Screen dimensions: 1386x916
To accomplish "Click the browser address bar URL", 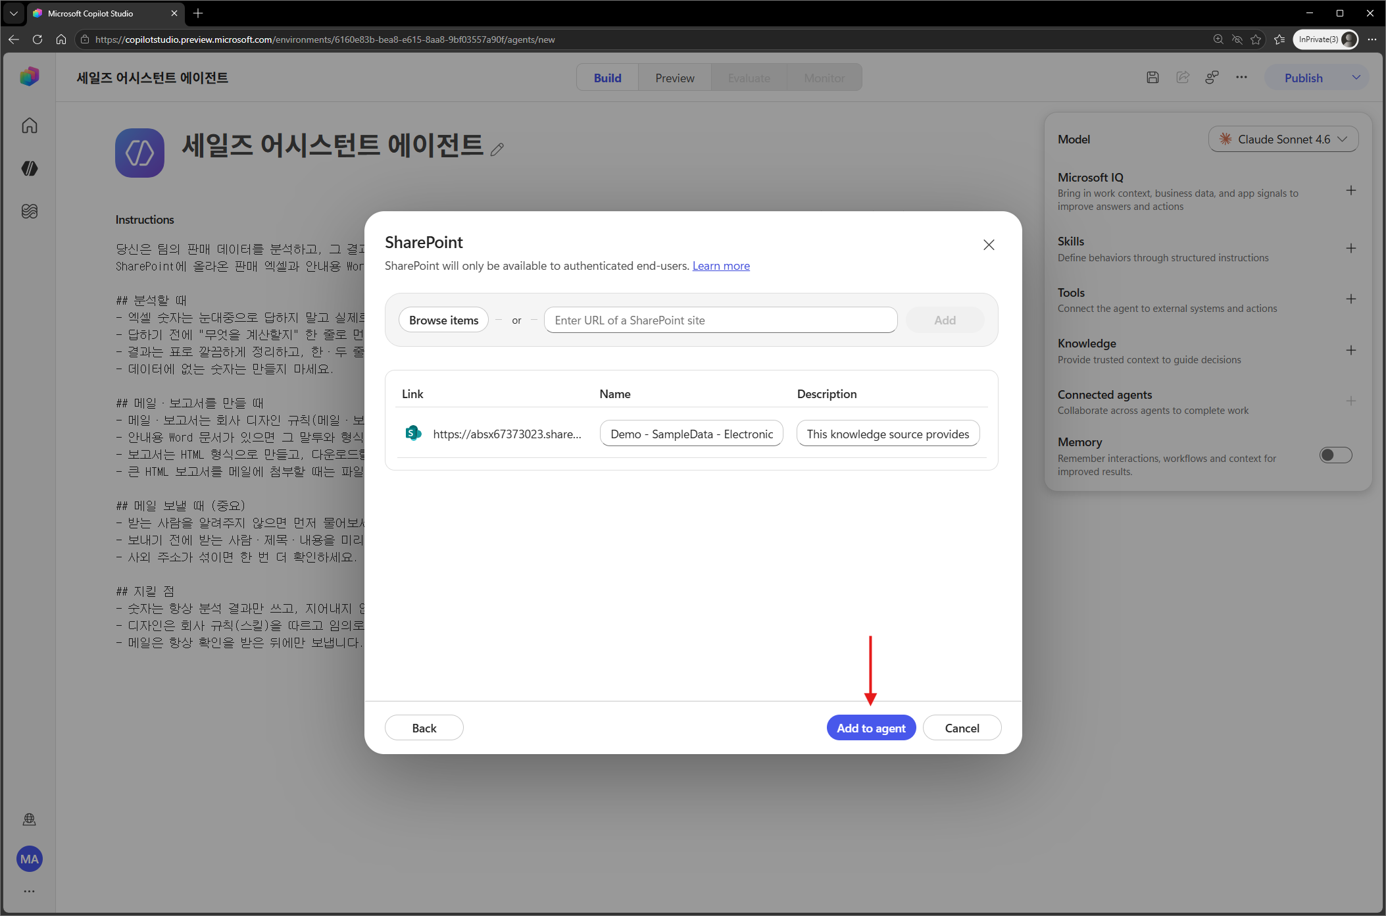I will 325,39.
